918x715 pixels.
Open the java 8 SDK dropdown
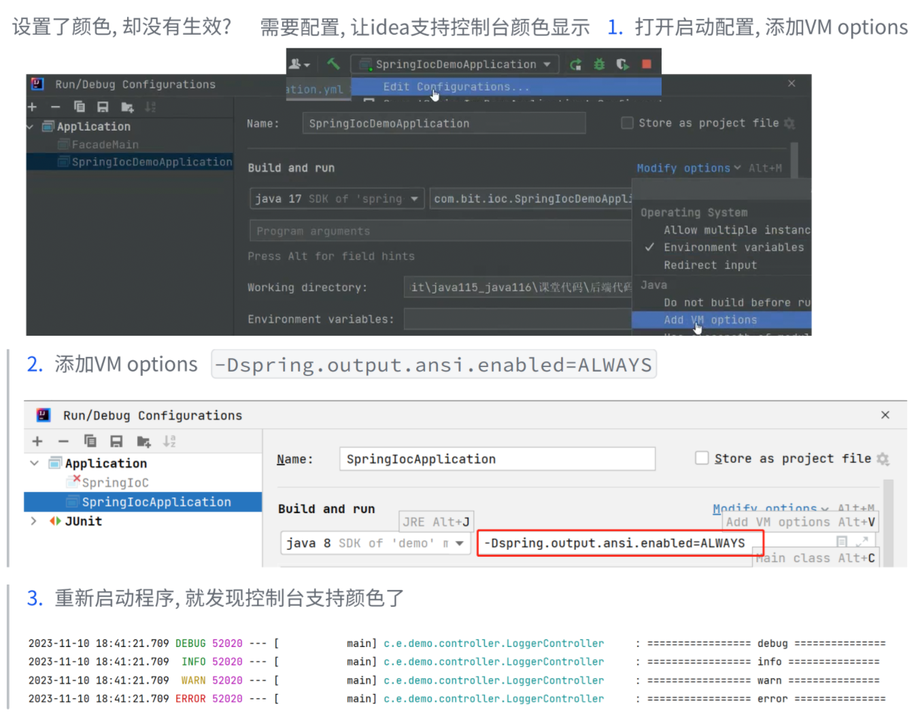(375, 543)
